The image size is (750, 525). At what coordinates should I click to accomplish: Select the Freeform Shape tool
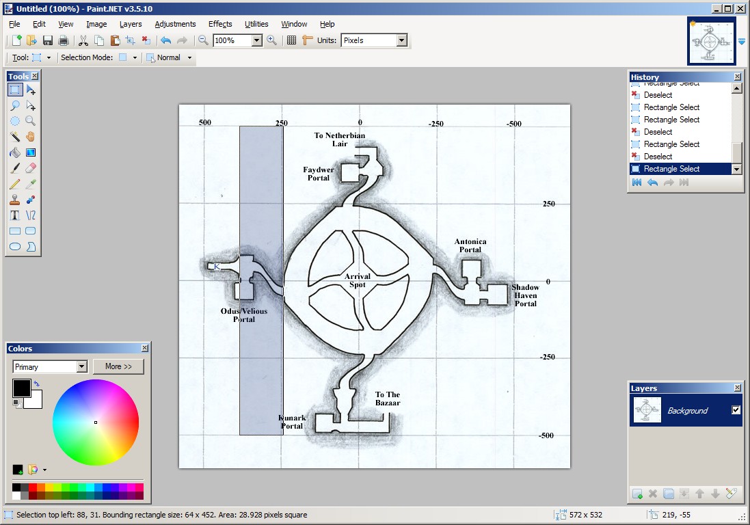[31, 247]
